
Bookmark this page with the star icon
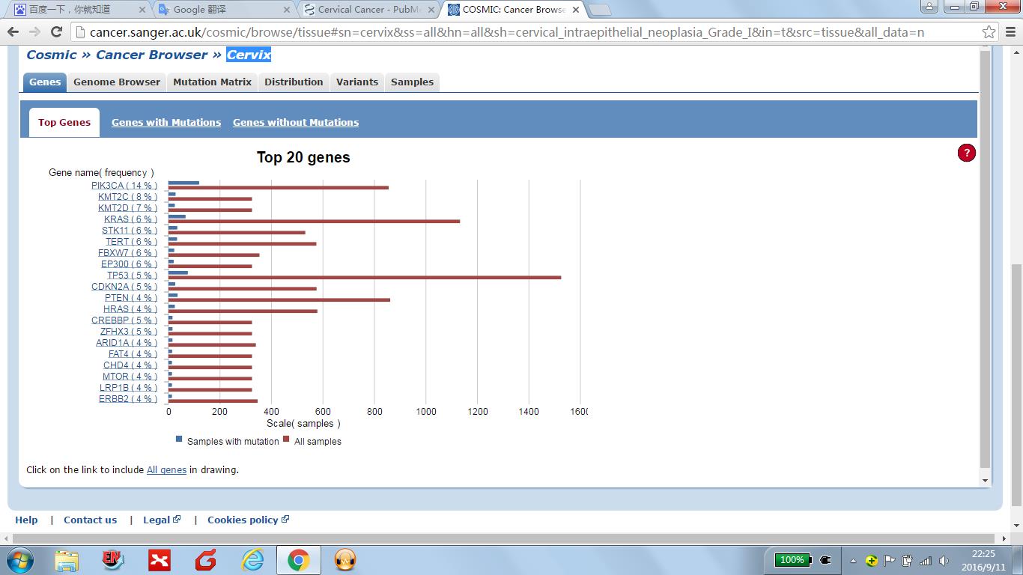(x=989, y=32)
